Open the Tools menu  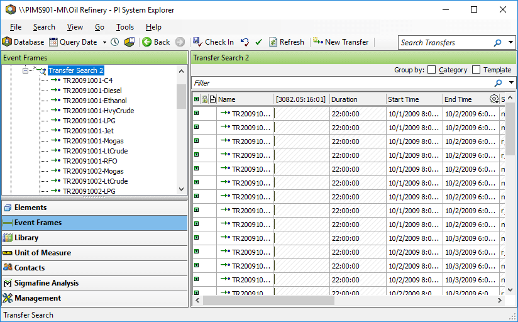click(x=125, y=27)
